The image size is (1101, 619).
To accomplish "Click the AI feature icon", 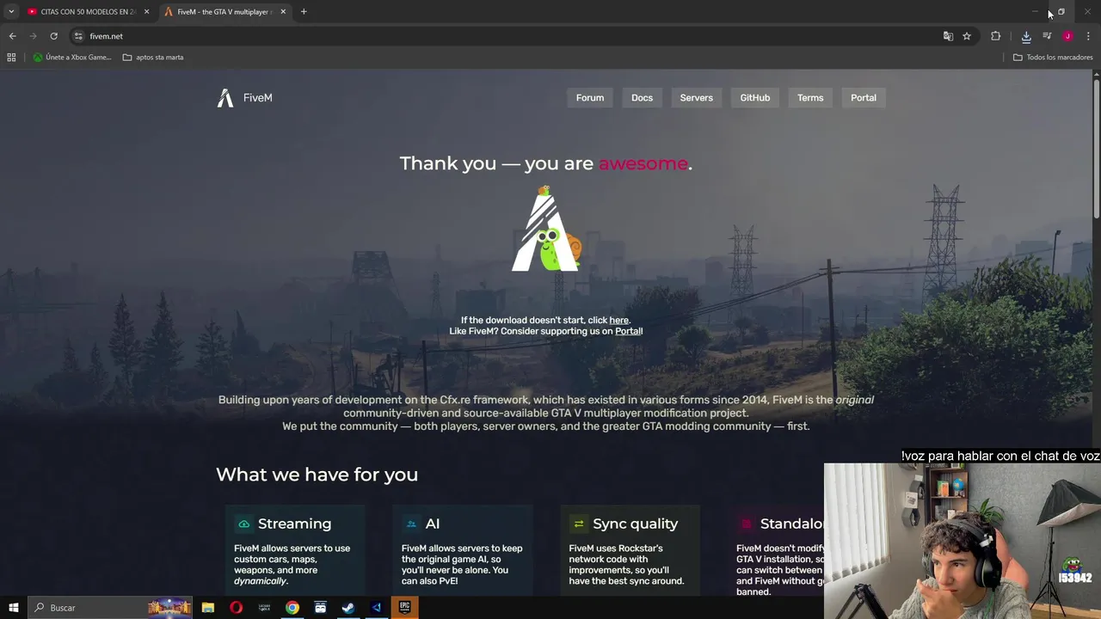I will (411, 524).
